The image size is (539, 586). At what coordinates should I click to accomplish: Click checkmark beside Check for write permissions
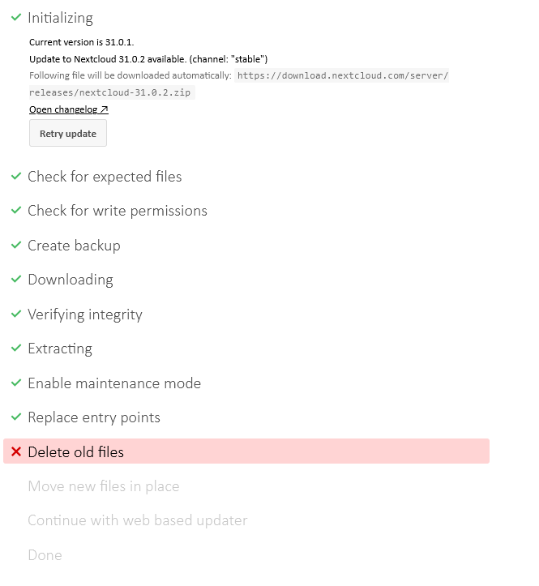(16, 210)
